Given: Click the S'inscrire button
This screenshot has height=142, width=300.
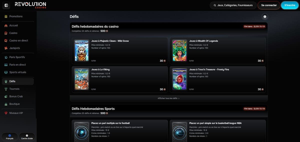Looking at the screenshot, I should (290, 5).
